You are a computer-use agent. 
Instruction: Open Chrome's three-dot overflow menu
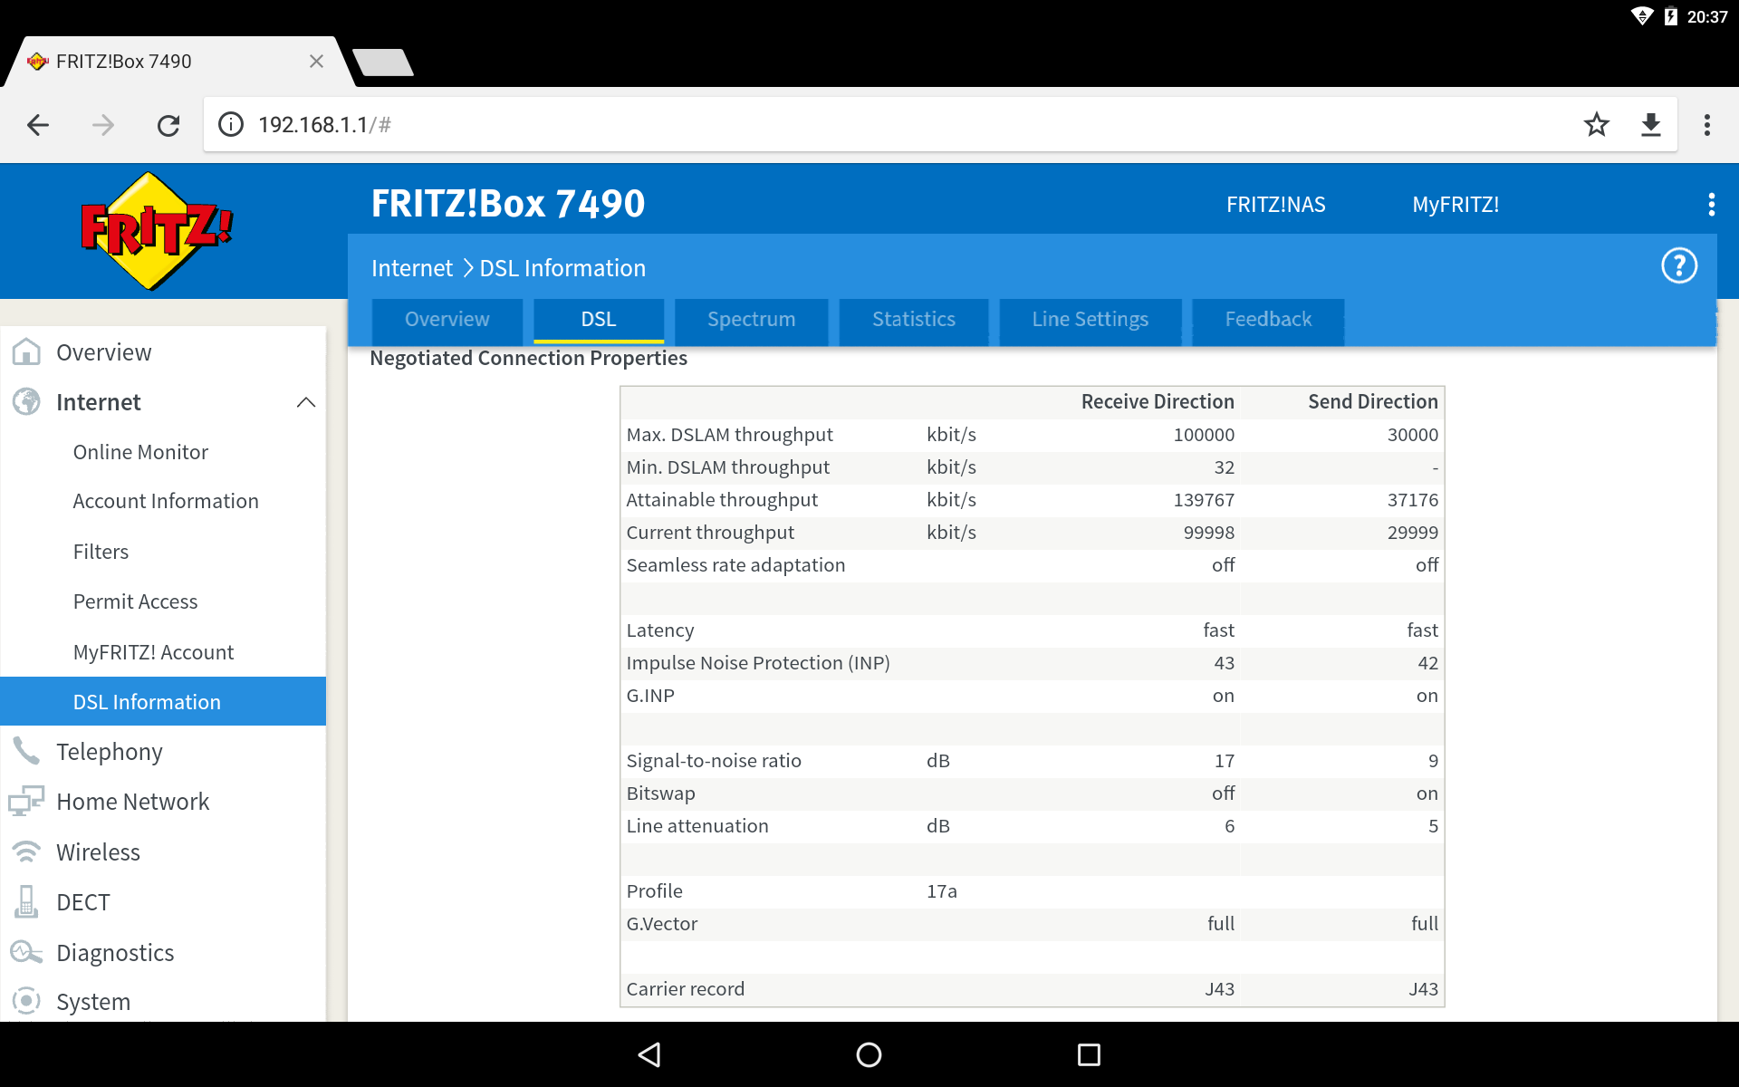click(x=1706, y=125)
